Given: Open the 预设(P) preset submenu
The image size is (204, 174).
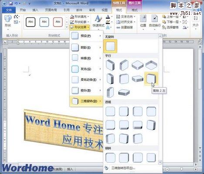Looking at the screenshot, I should pos(86,36).
